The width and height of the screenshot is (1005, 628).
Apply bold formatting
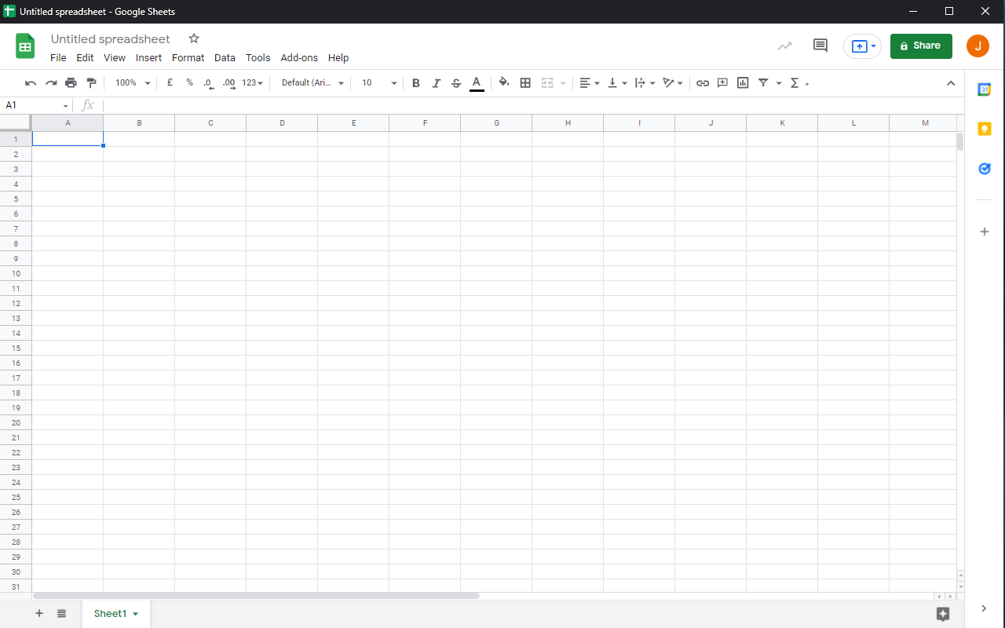(x=415, y=82)
